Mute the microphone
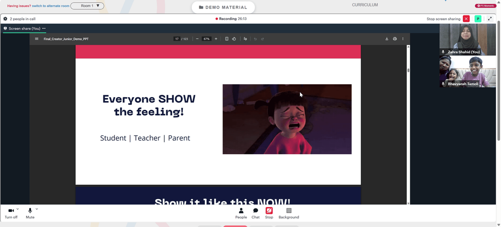 [x=30, y=213]
